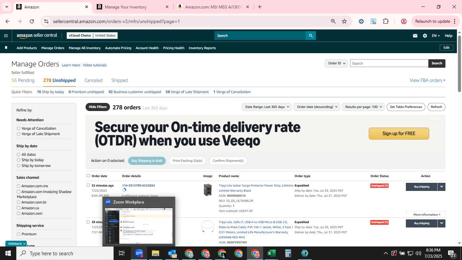Expand More information for the first order

pyautogui.click(x=425, y=214)
